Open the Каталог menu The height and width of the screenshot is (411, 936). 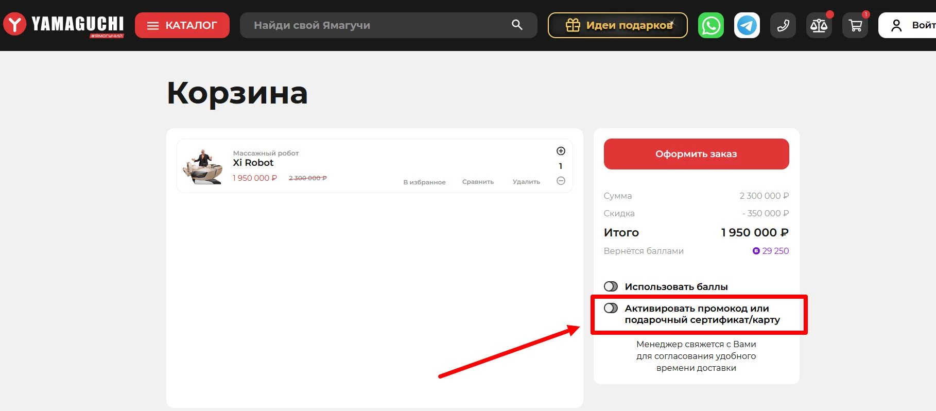point(182,25)
